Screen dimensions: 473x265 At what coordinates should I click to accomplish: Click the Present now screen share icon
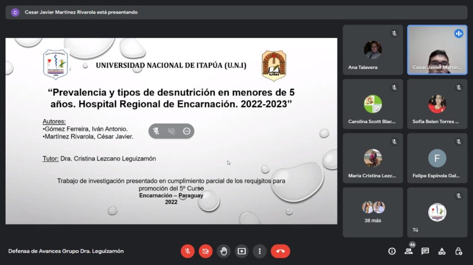[x=242, y=251]
